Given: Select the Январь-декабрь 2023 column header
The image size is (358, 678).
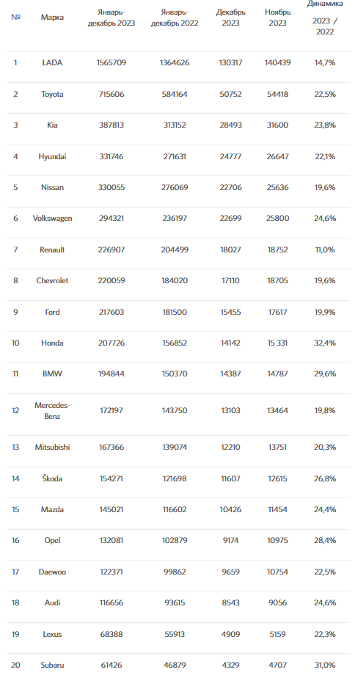Looking at the screenshot, I should tap(112, 18).
